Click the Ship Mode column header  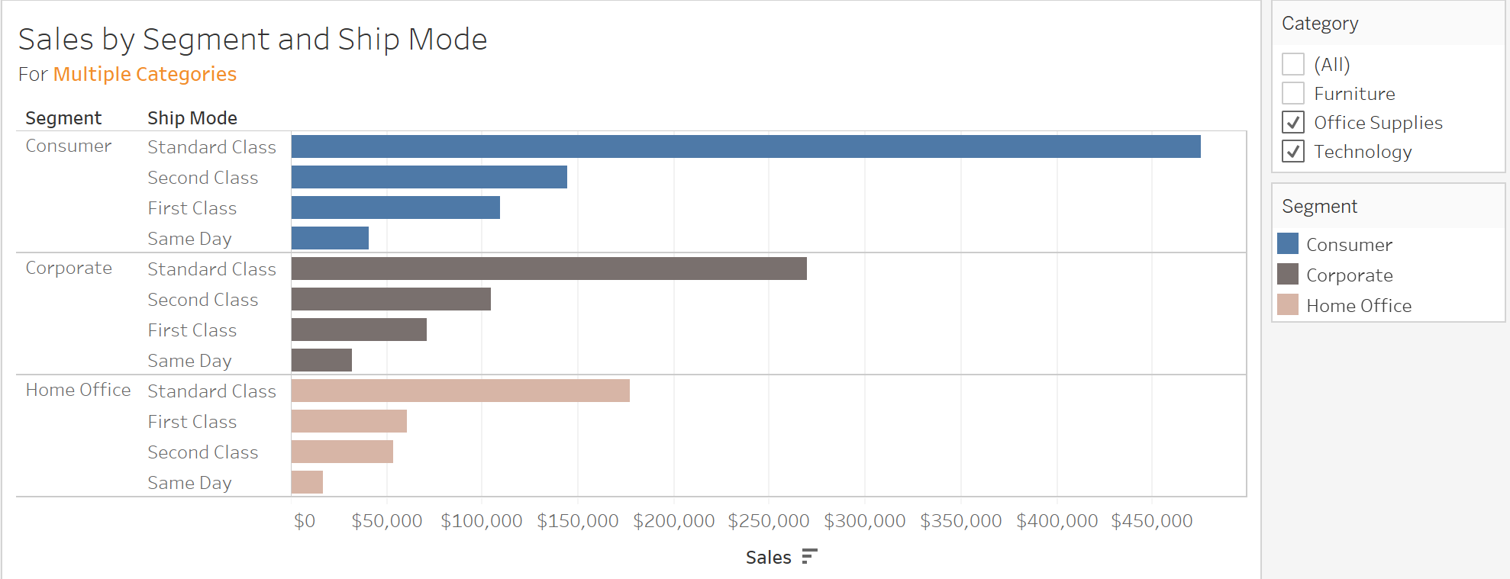[192, 118]
